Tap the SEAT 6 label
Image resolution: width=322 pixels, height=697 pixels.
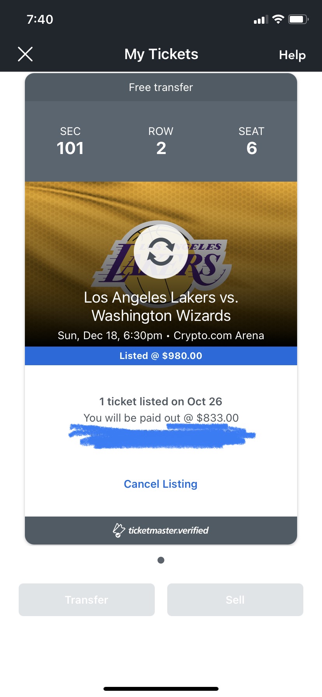pos(252,142)
